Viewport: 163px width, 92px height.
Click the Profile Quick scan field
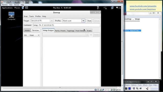point(72,21)
